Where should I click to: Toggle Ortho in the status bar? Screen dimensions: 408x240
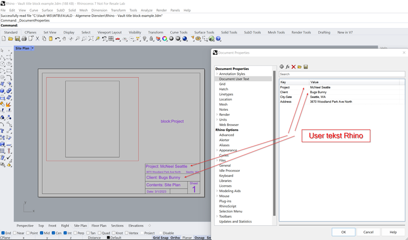coord(175,238)
